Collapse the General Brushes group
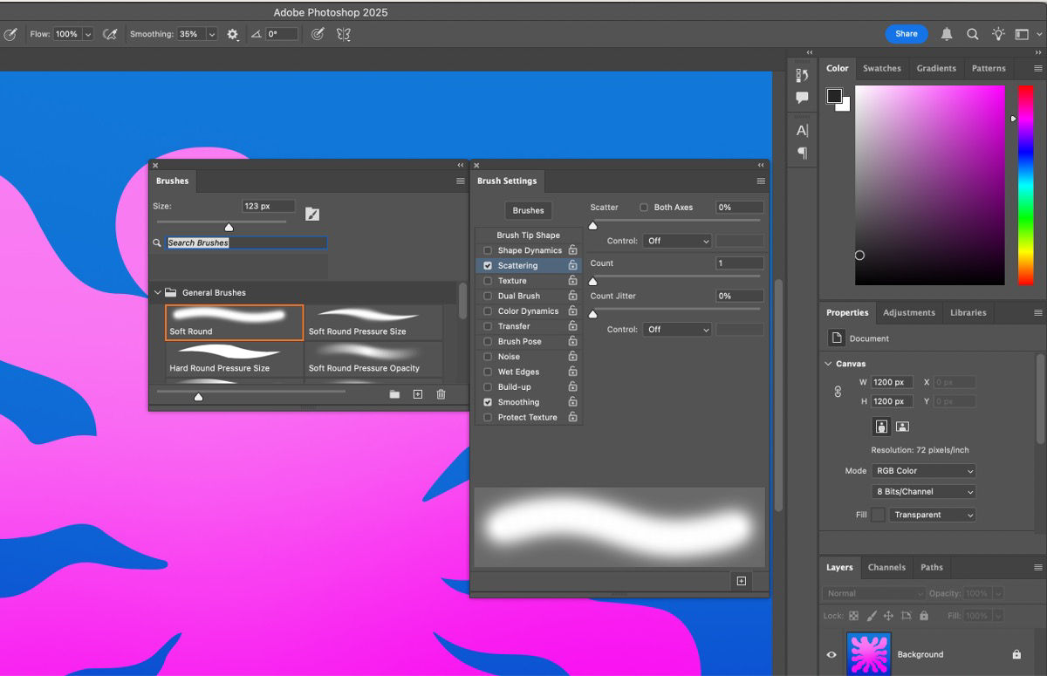Image resolution: width=1047 pixels, height=676 pixels. click(x=158, y=292)
